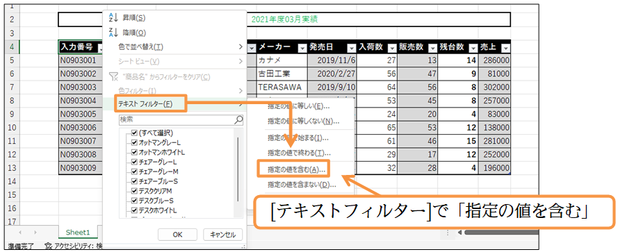Uncheck デスククリアM checkbox
The width and height of the screenshot is (618, 252).
click(134, 191)
